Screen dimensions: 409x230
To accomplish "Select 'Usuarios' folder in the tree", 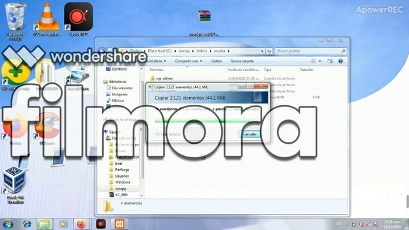I will [x=119, y=176].
